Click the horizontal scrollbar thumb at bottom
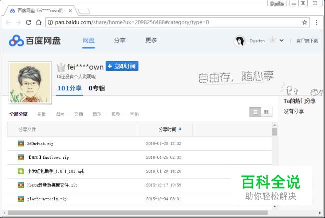The width and height of the screenshot is (325, 218). [x=138, y=213]
